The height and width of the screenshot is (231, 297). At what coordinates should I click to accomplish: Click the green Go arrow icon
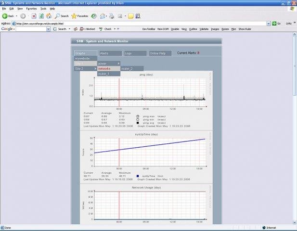tap(274, 24)
